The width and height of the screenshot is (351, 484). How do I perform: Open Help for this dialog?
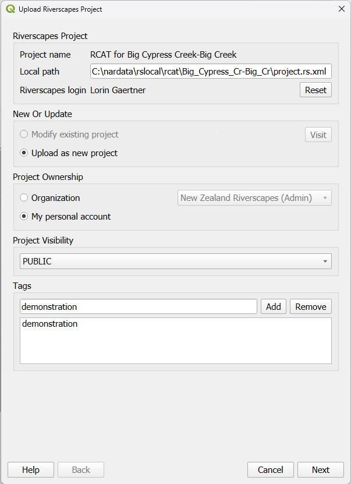31,470
